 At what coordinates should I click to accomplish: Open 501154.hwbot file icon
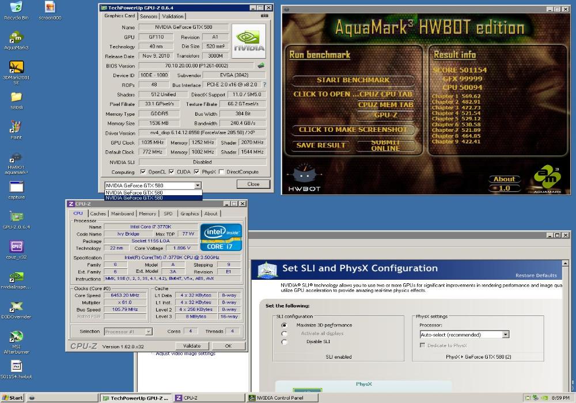16,370
